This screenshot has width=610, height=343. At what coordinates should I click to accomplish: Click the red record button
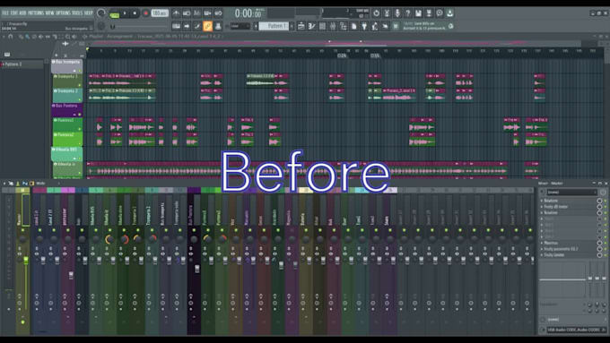click(x=146, y=13)
